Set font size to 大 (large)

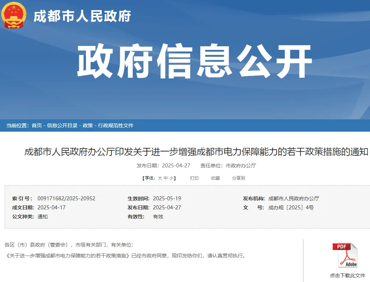(160, 178)
